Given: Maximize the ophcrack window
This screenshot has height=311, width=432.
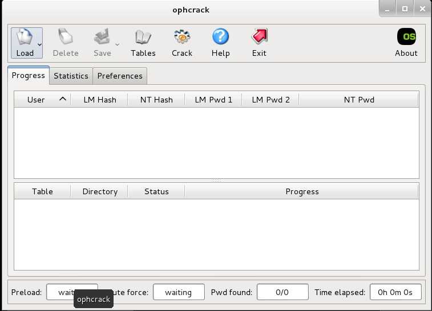Looking at the screenshot, I should (x=405, y=9).
